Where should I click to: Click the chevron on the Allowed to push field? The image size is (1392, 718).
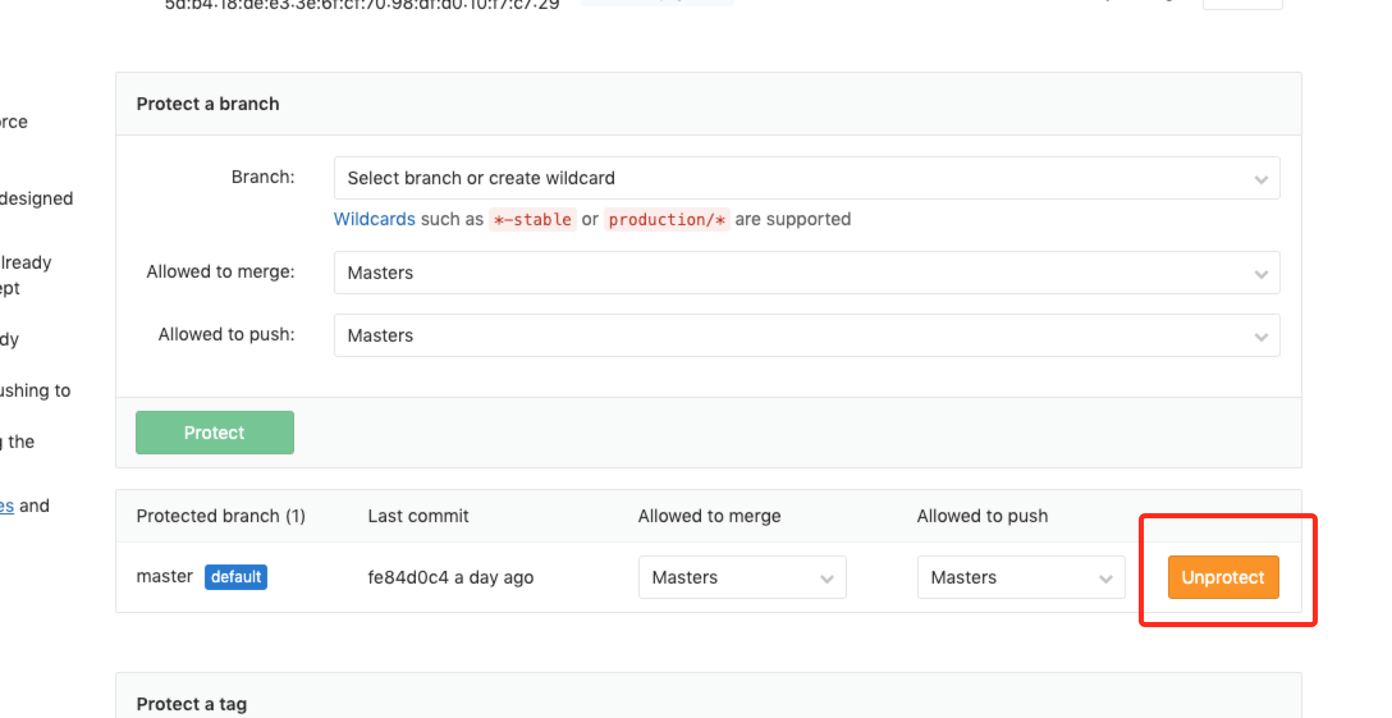pyautogui.click(x=1260, y=335)
